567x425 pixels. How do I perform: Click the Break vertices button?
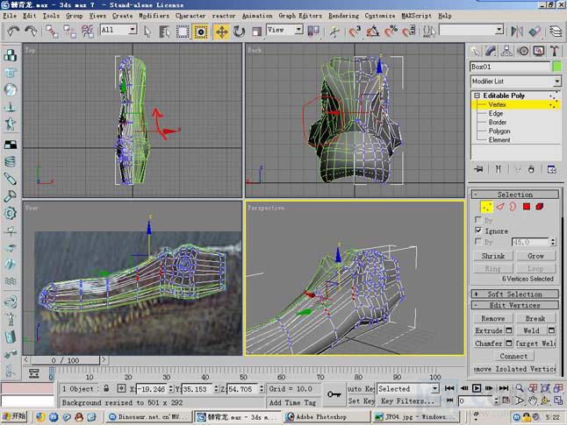535,318
